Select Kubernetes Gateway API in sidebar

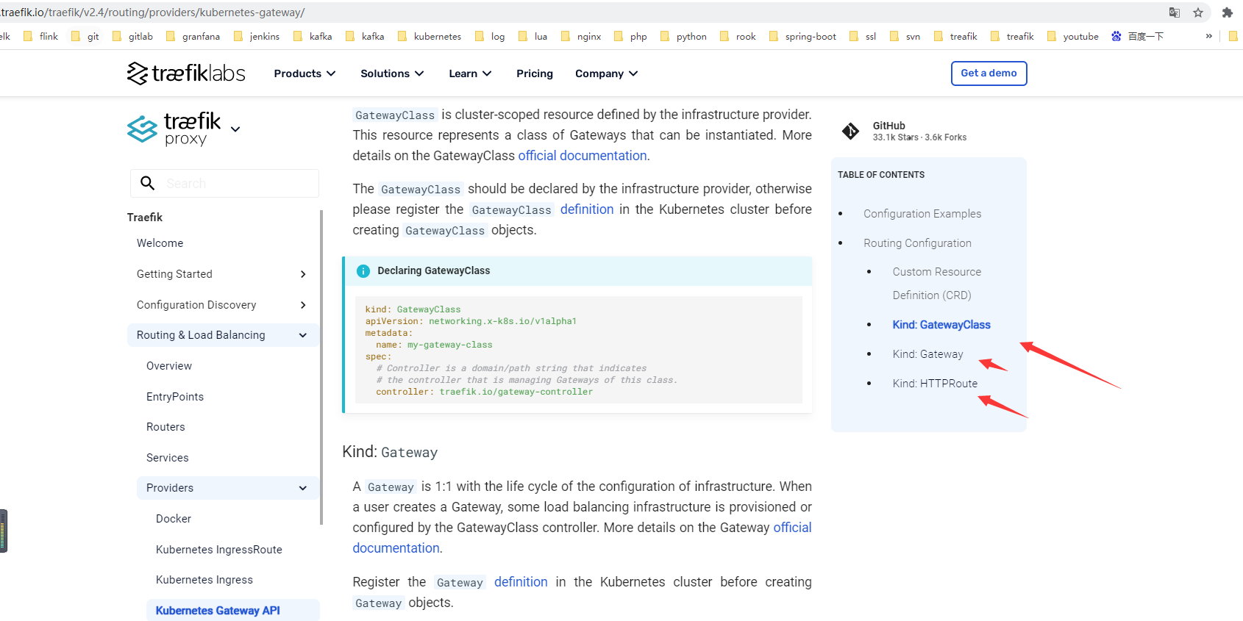(x=218, y=611)
